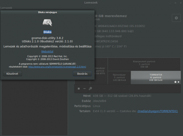Open the gear menu in Lemezek window

point(176,18)
